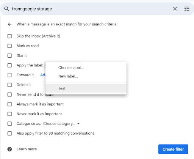Select New label... in the menu

86,76
